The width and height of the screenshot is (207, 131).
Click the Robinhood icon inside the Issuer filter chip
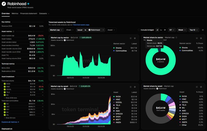pos(90,30)
